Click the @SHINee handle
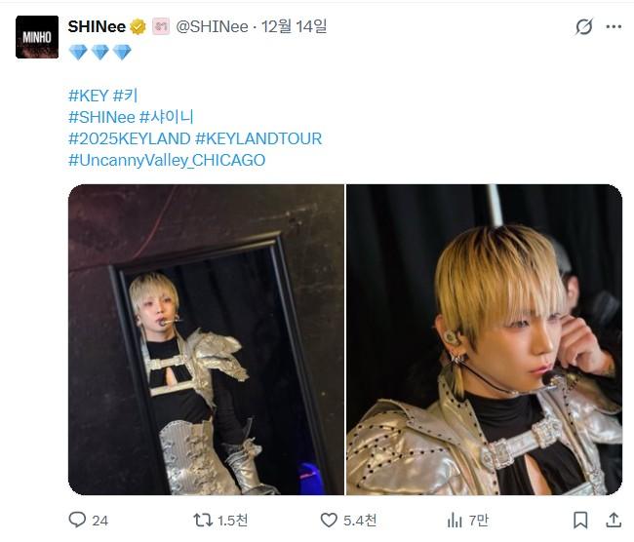This screenshot has width=634, height=542. pyautogui.click(x=211, y=27)
